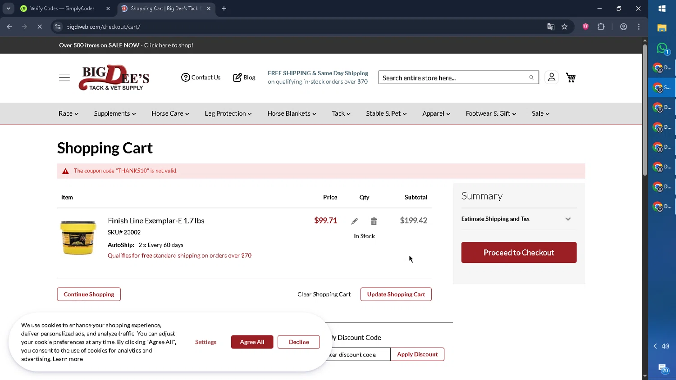The width and height of the screenshot is (676, 380).
Task: Expand the Sale menu
Action: click(540, 113)
